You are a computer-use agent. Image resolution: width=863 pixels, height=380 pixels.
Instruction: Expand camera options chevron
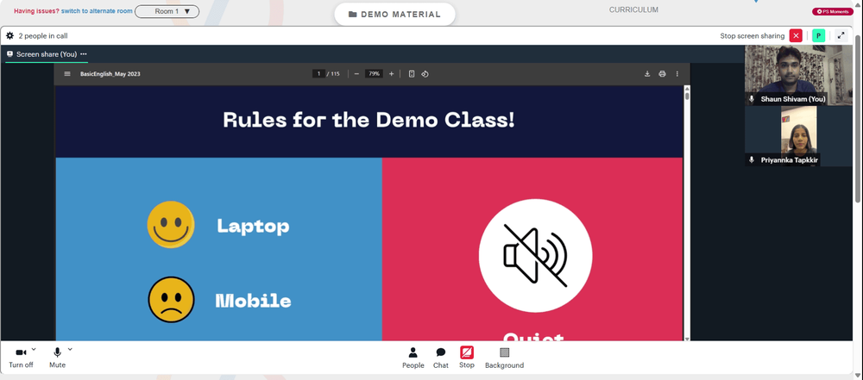click(x=34, y=349)
